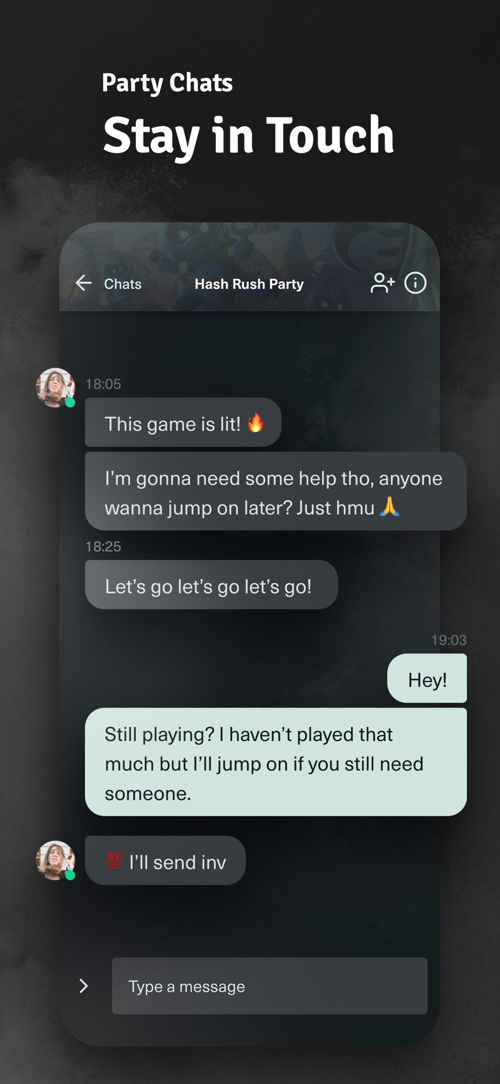Image resolution: width=500 pixels, height=1084 pixels.
Task: Open the sender avatar near 18:05
Action: click(55, 388)
